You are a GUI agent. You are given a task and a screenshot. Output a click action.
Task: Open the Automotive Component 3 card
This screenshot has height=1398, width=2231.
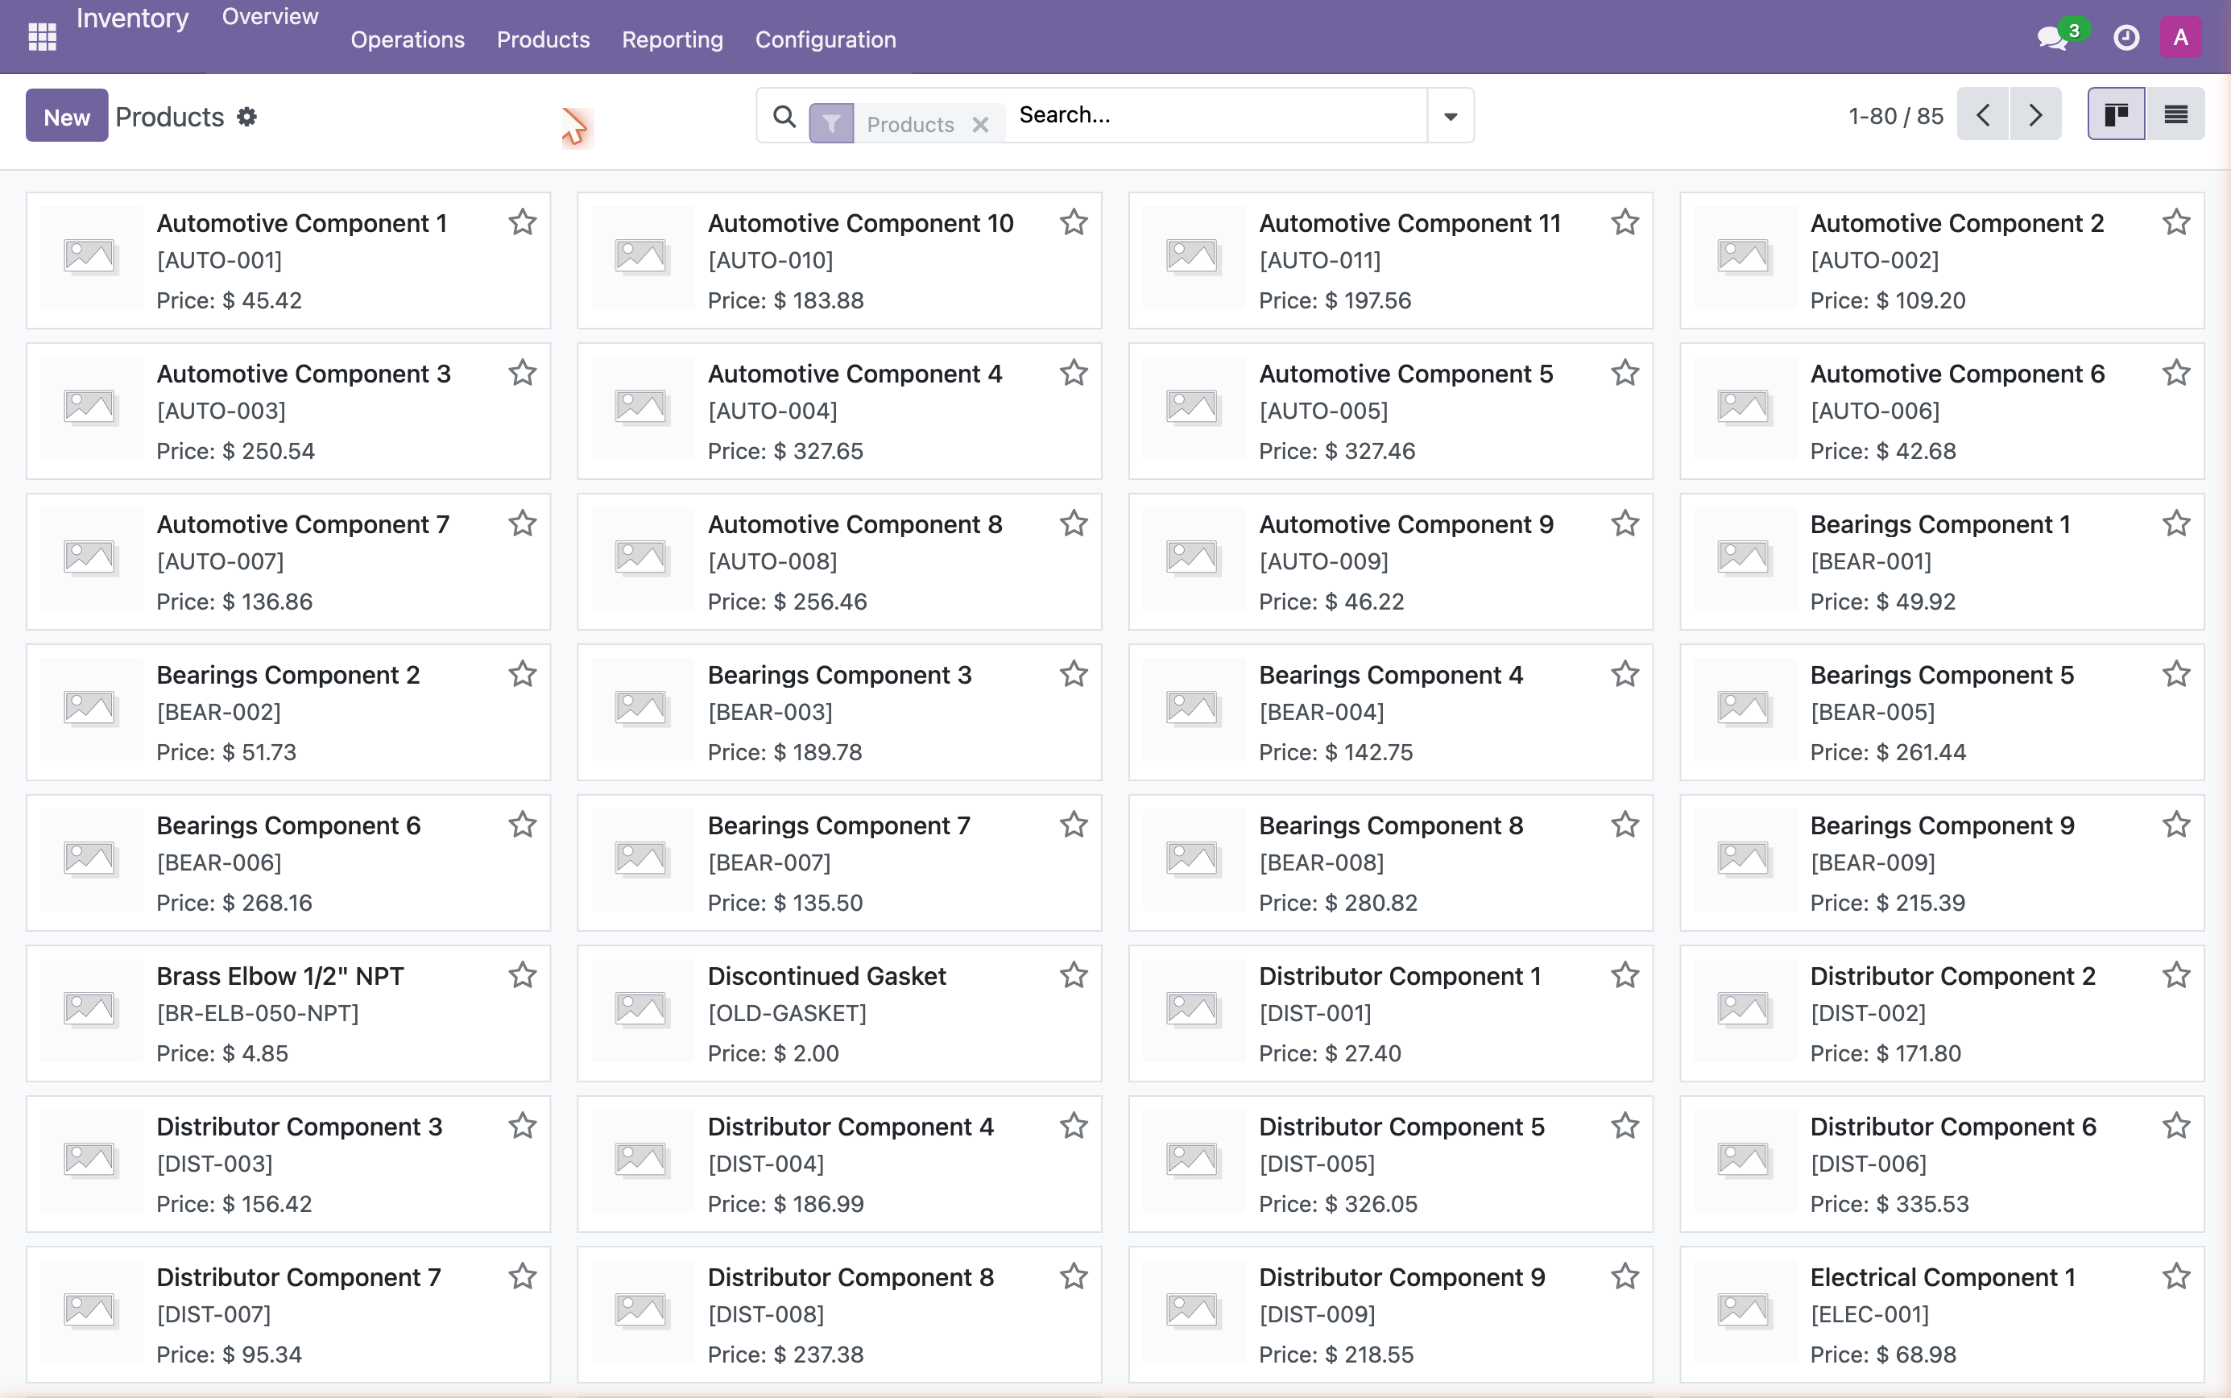coord(288,411)
